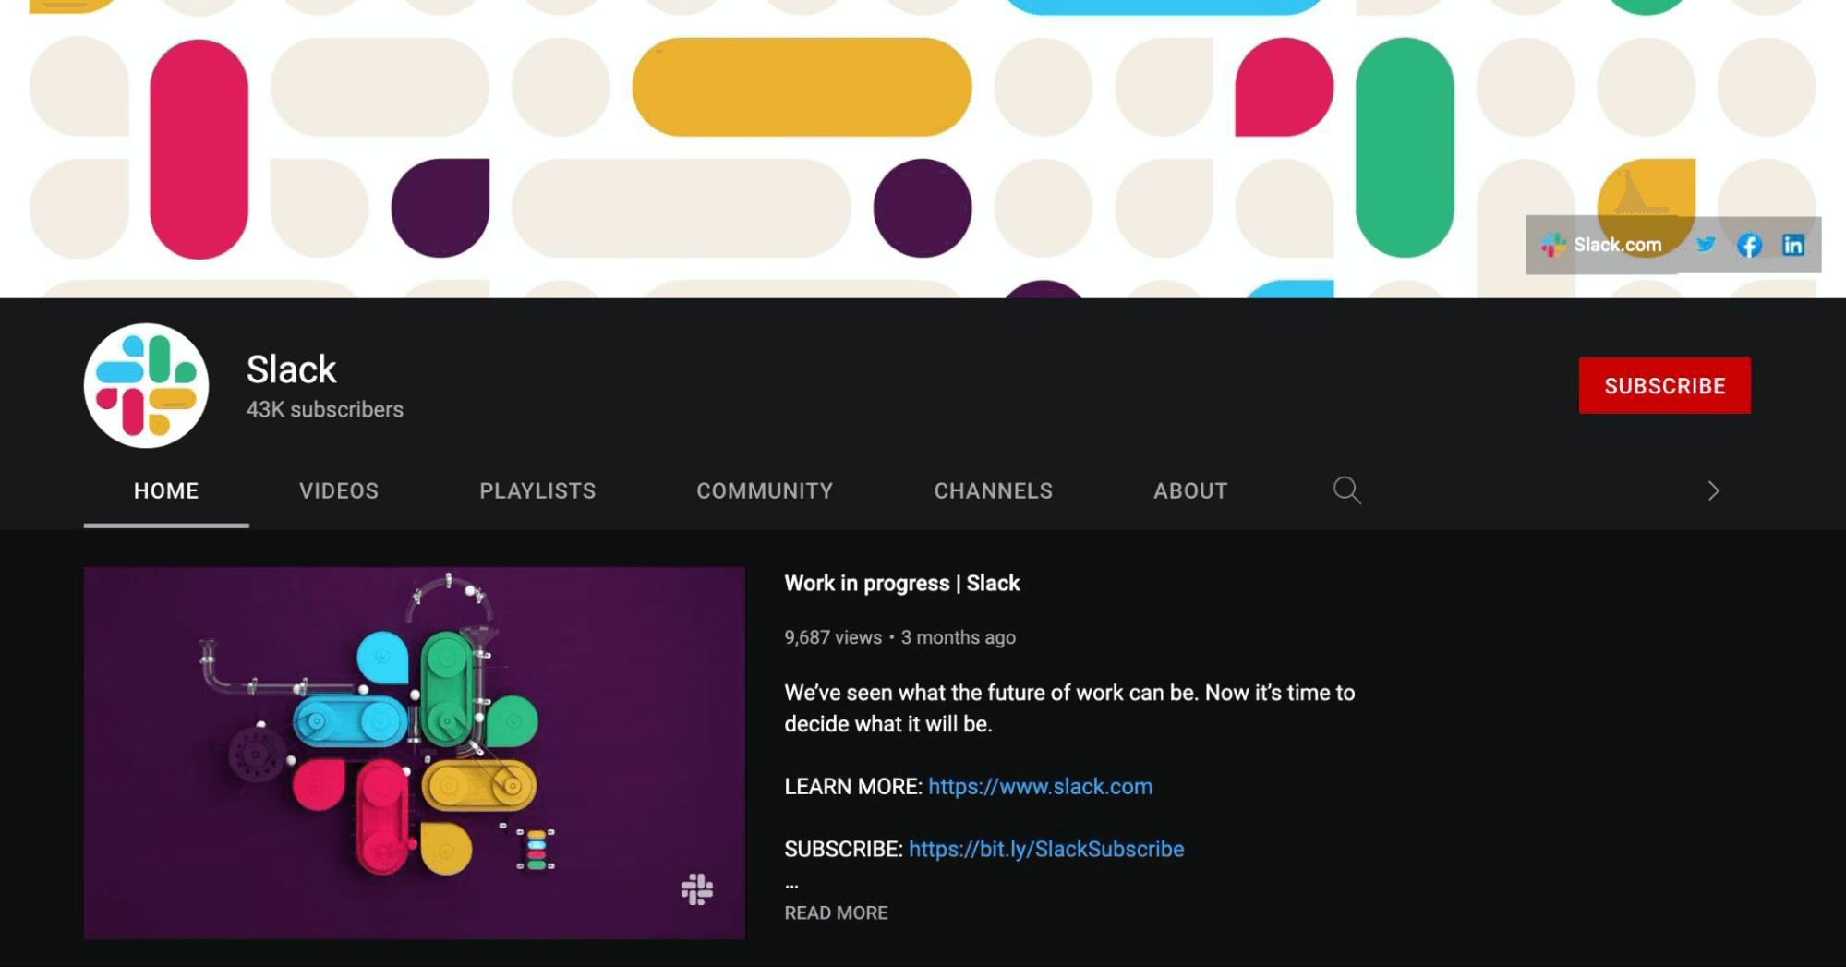The image size is (1846, 967).
Task: Click the Slack.com banner link
Action: (1601, 245)
